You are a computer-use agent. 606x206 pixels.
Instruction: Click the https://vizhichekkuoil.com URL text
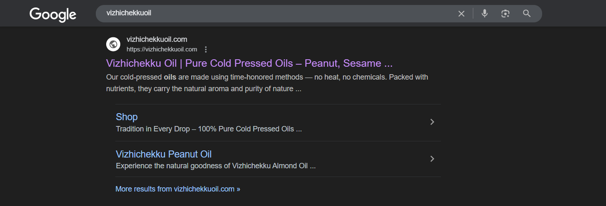(x=162, y=49)
